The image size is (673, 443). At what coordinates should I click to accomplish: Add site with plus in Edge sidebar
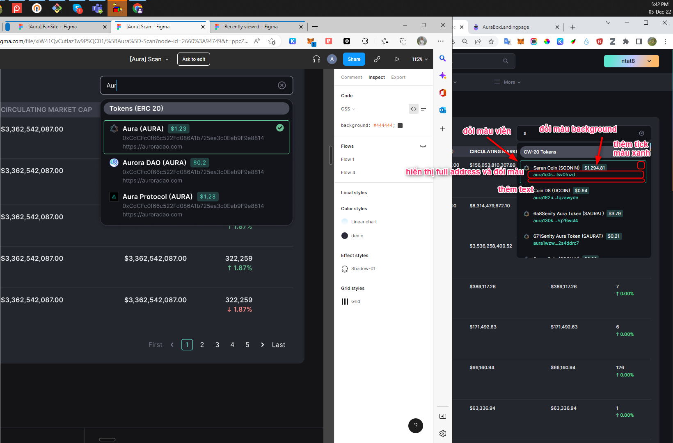pyautogui.click(x=443, y=129)
